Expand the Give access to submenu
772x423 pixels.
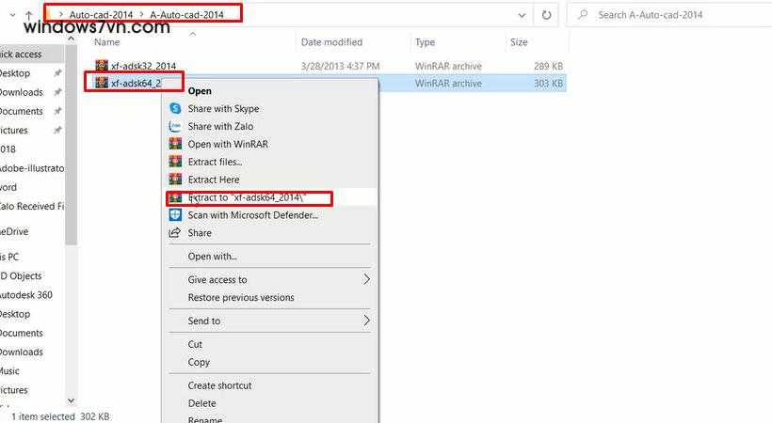point(366,280)
